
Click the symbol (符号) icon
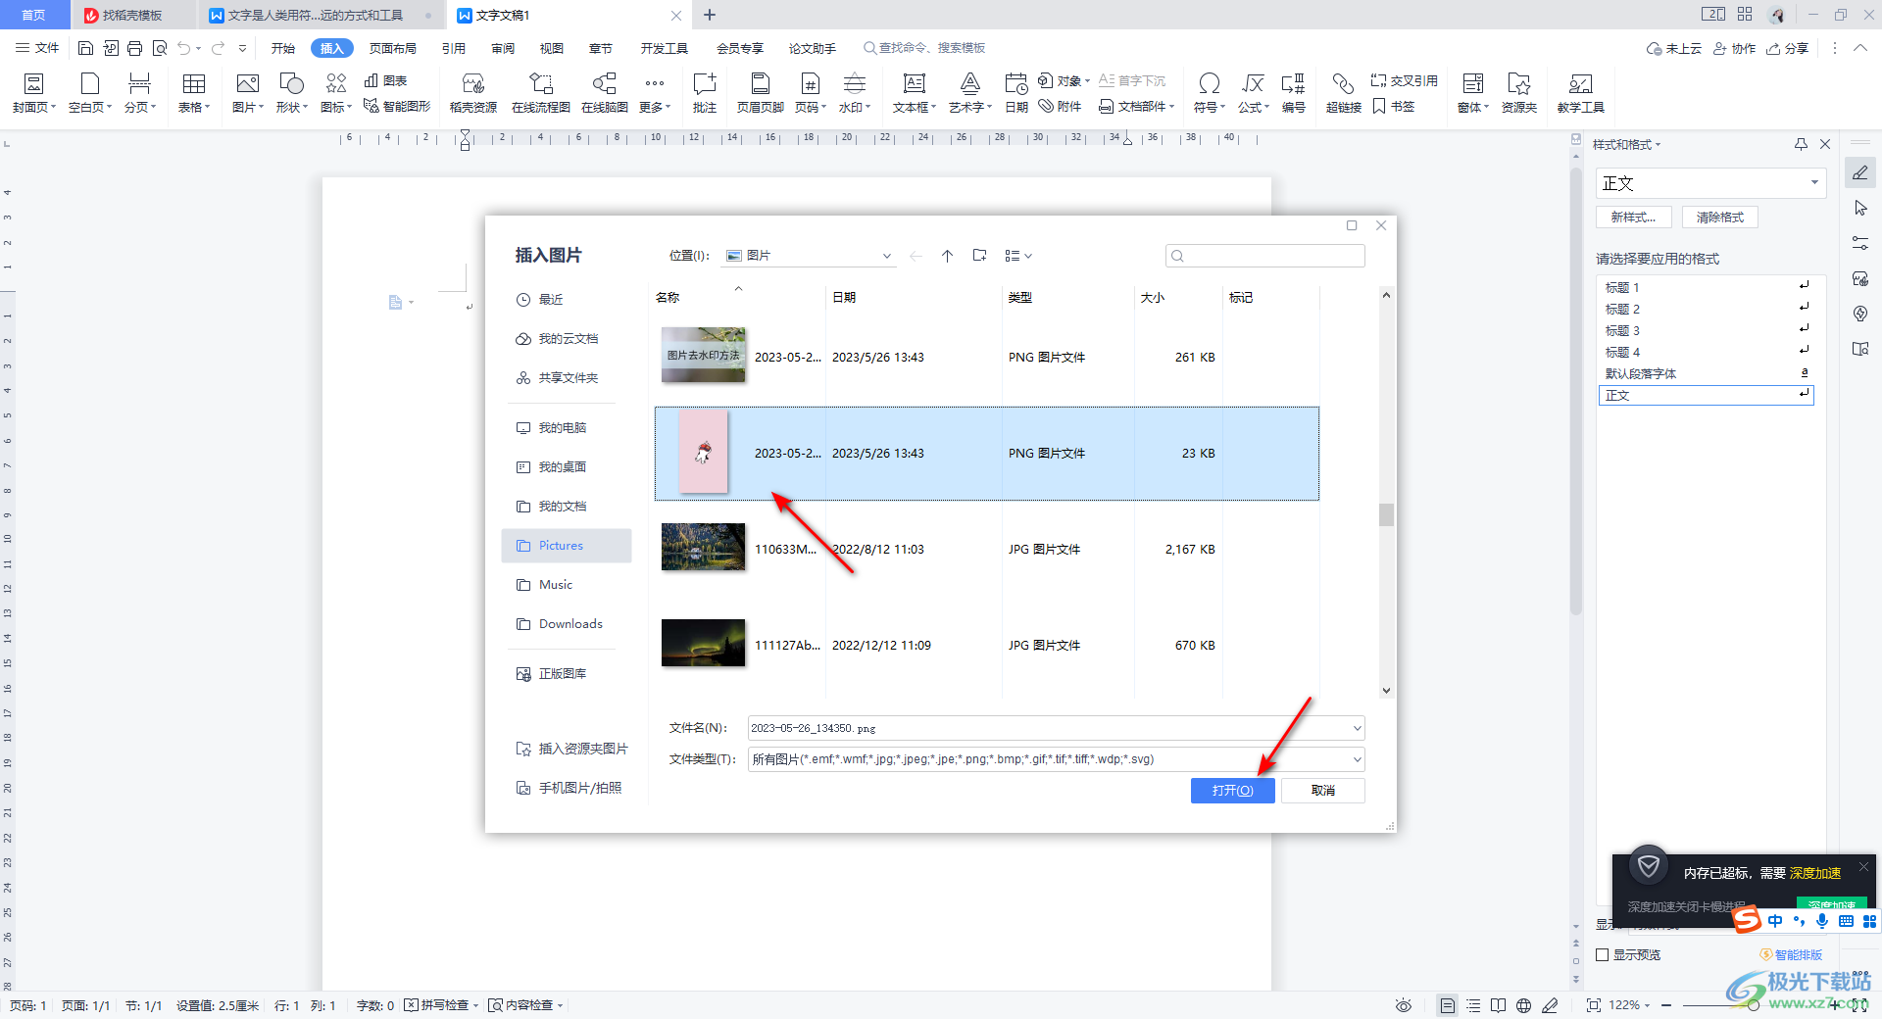(x=1209, y=84)
